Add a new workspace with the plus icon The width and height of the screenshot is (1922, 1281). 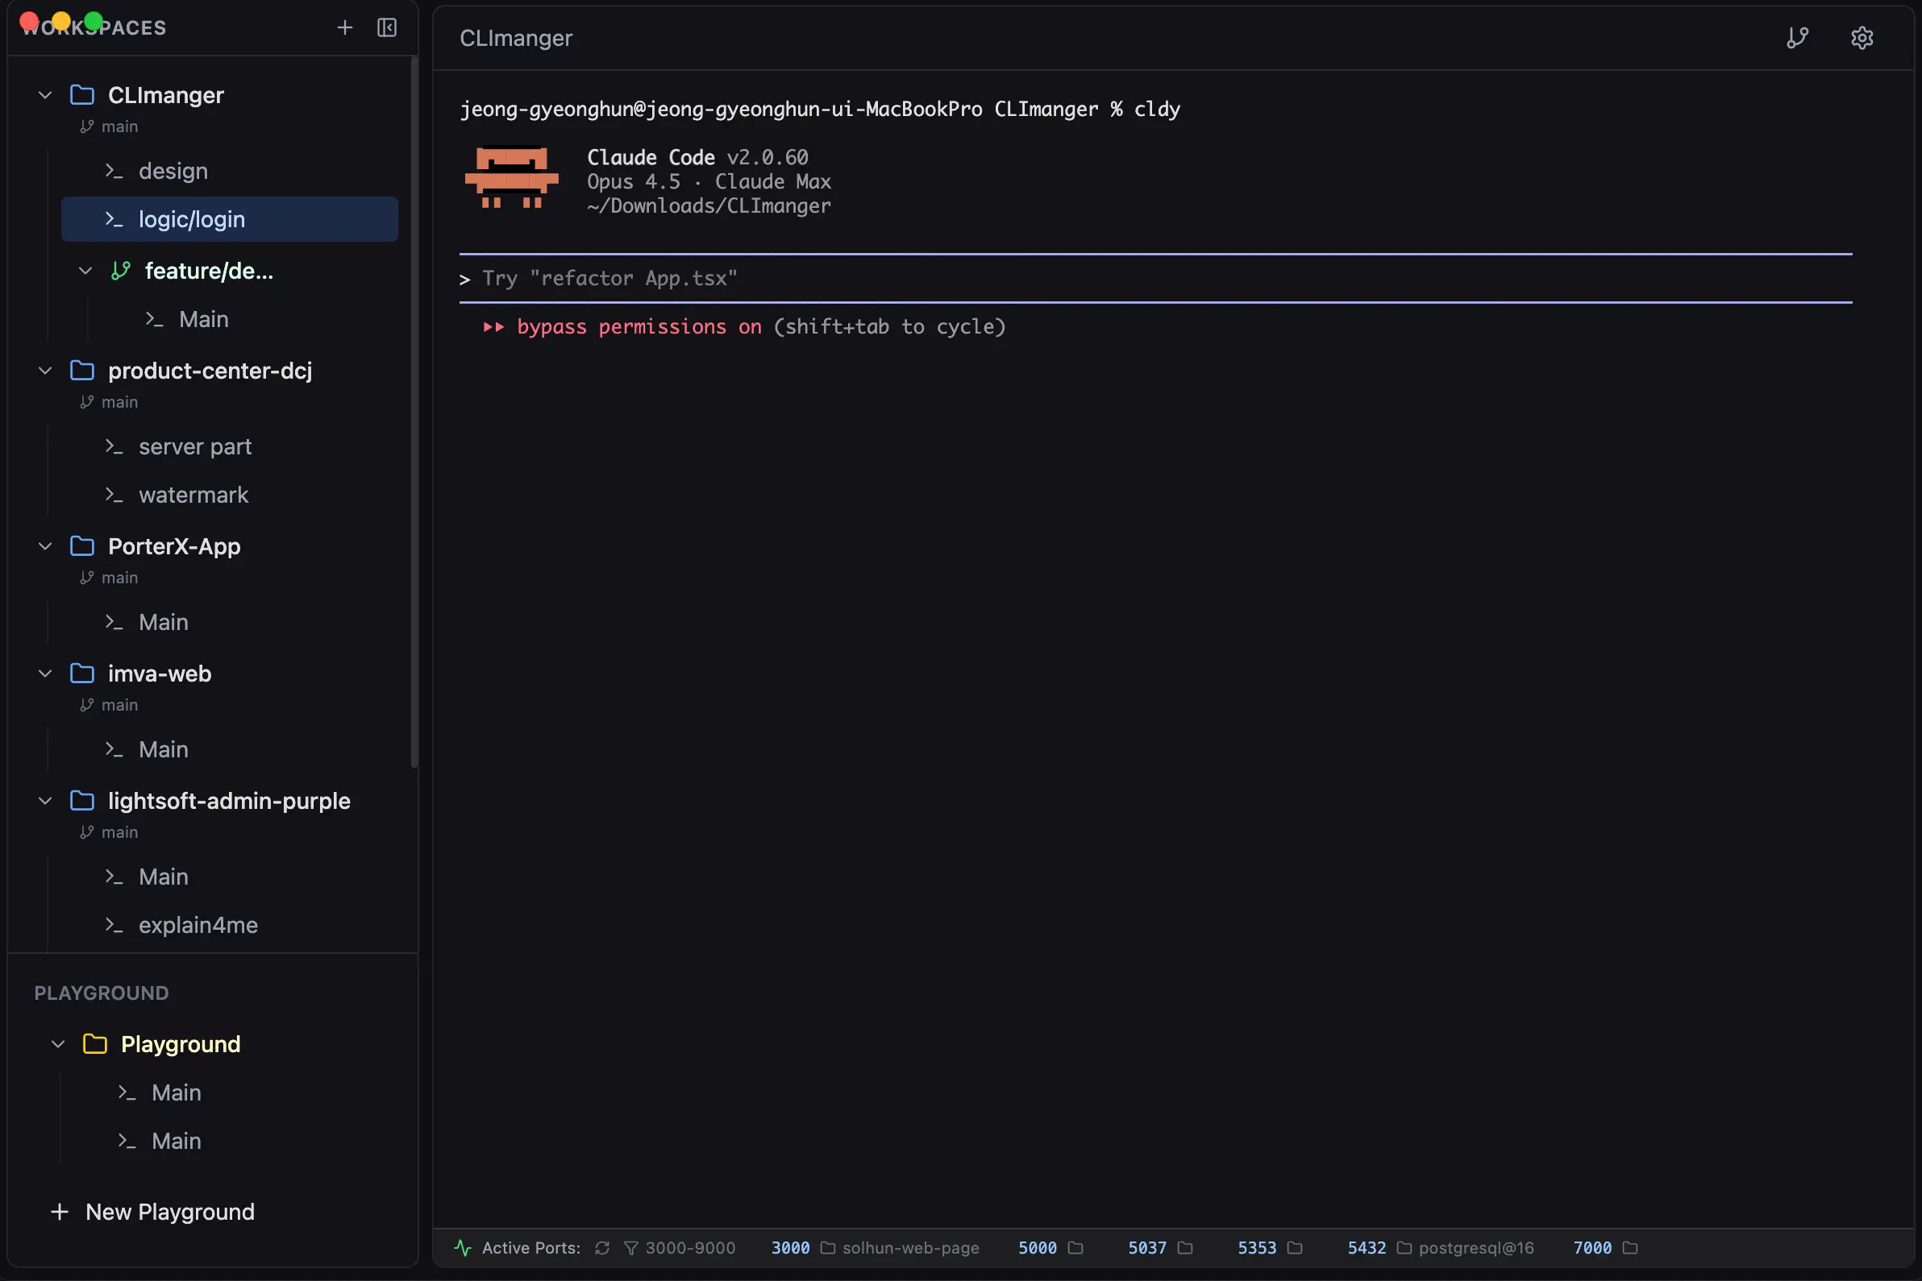pyautogui.click(x=345, y=27)
